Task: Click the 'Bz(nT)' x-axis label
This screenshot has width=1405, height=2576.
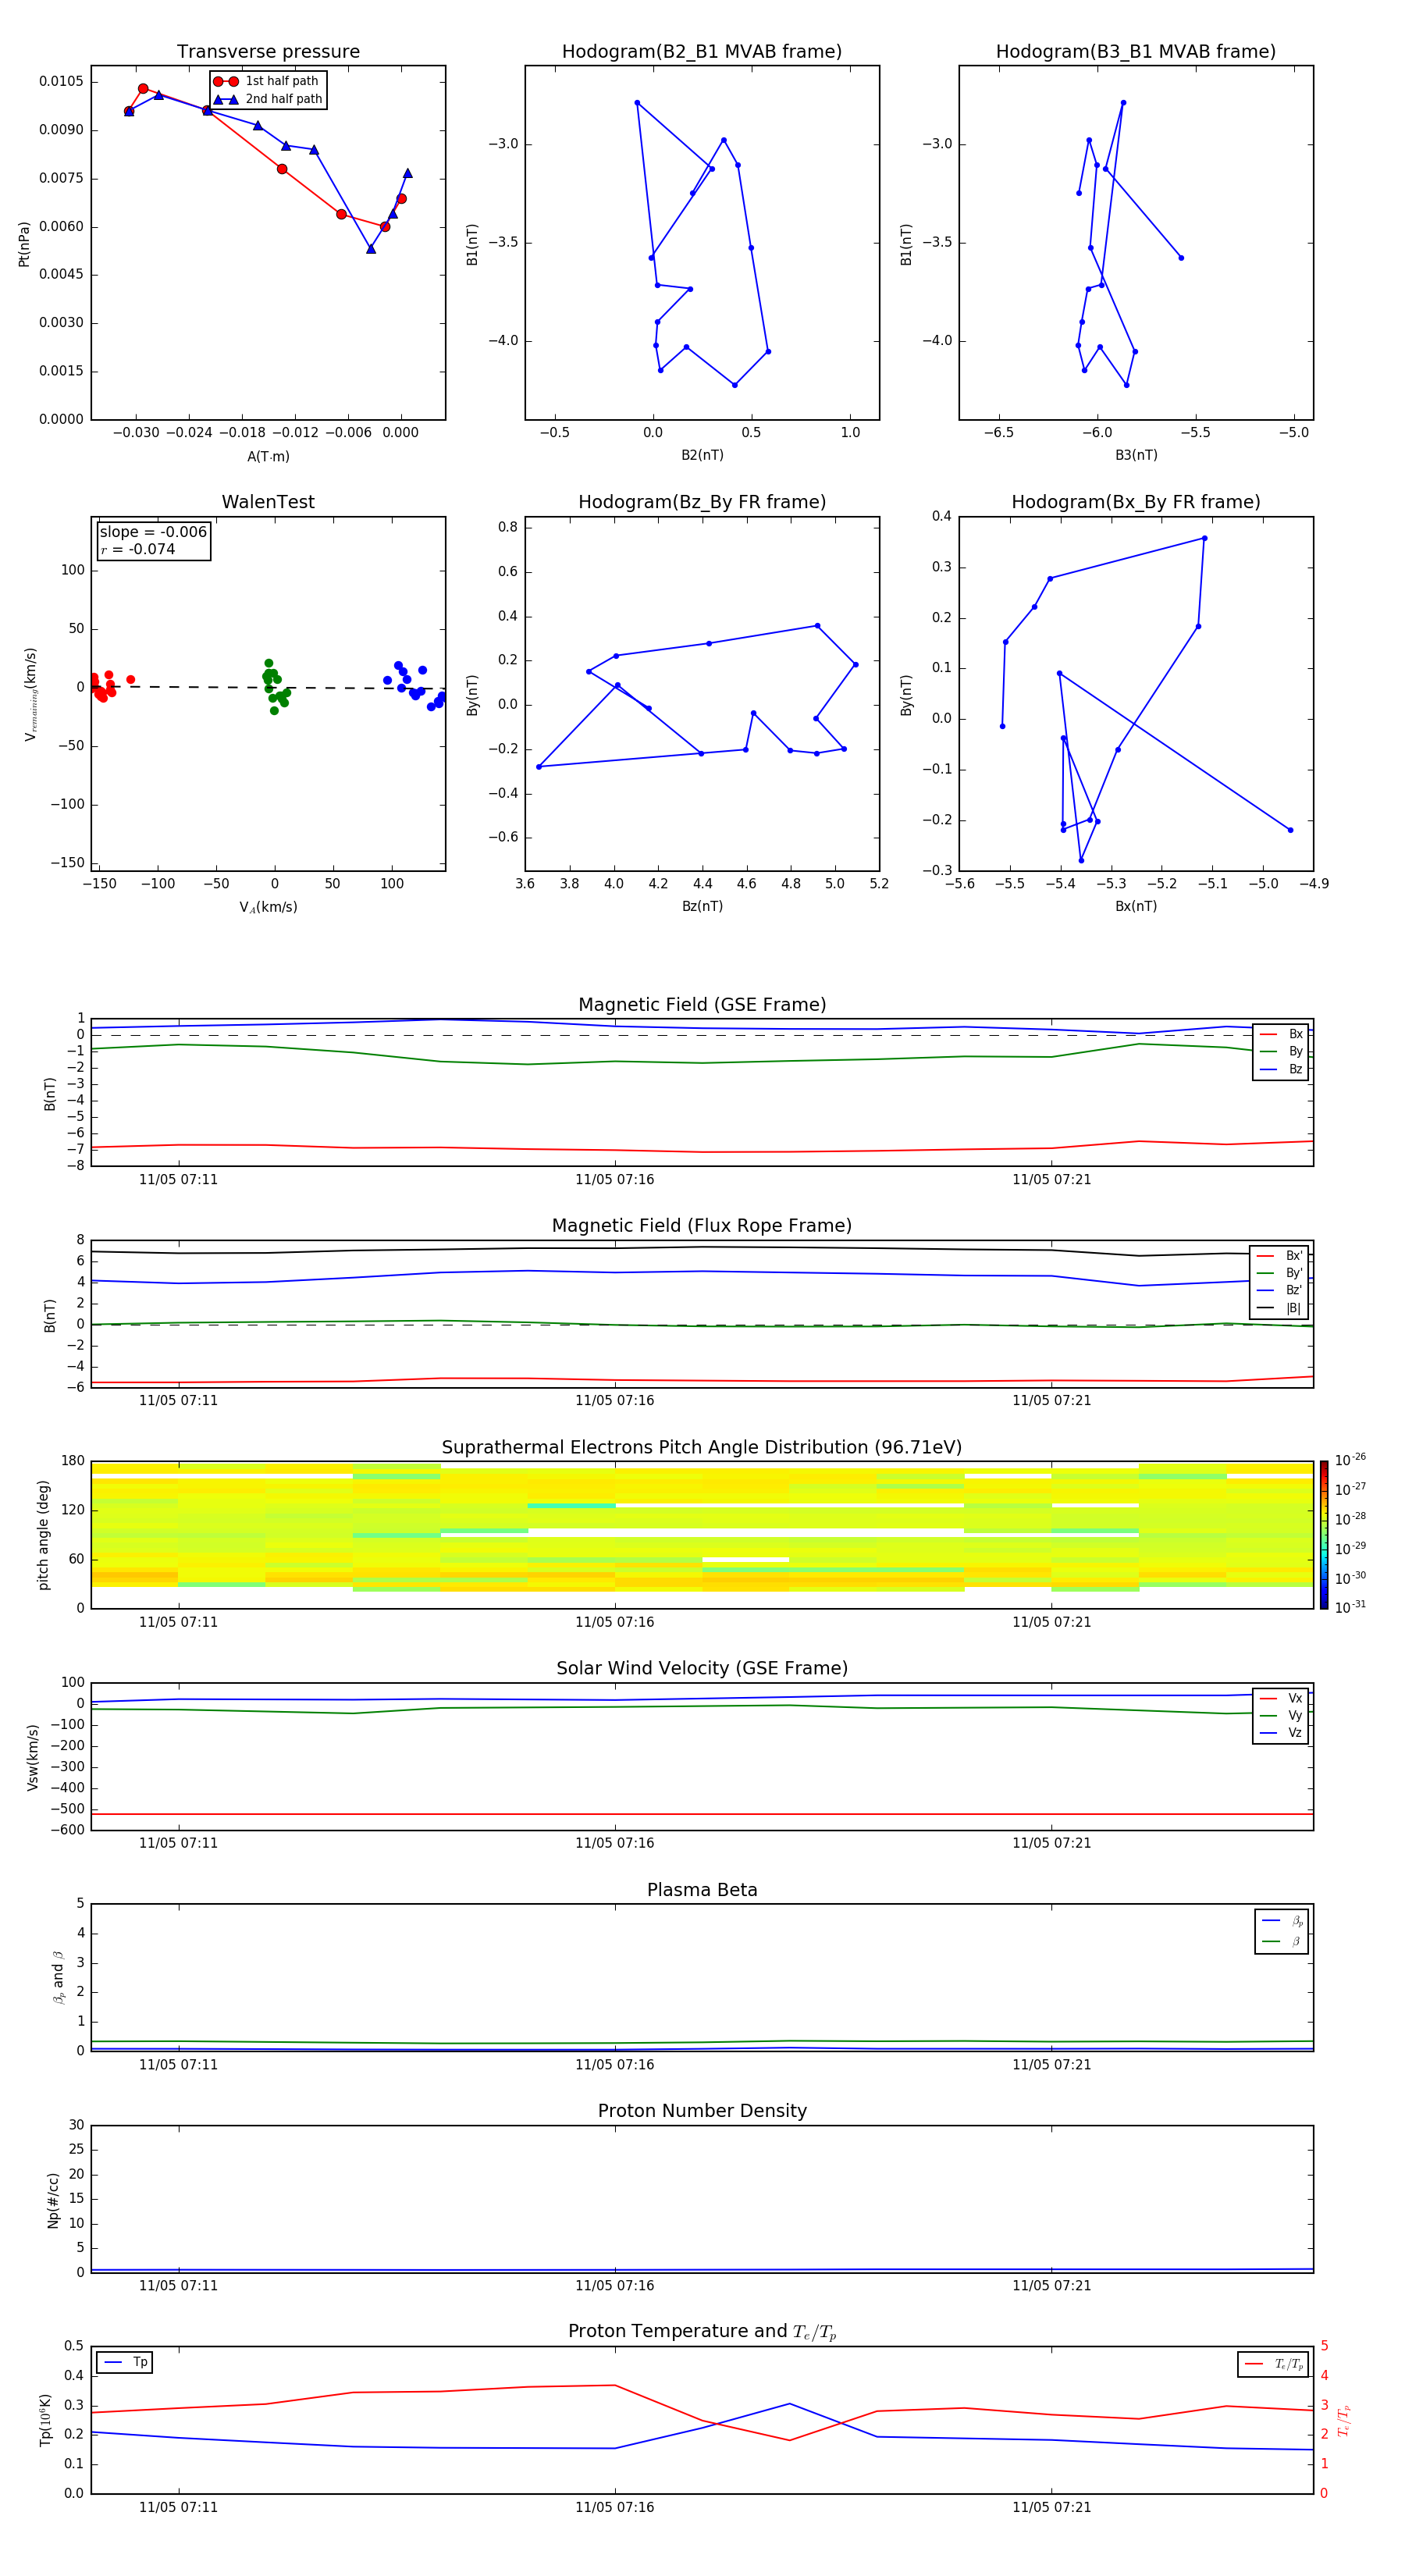Action: (702, 906)
